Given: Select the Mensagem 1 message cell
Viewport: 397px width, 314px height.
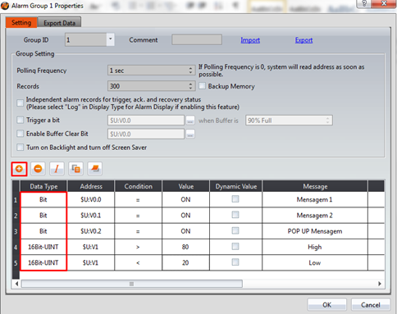Looking at the screenshot, I should 315,199.
